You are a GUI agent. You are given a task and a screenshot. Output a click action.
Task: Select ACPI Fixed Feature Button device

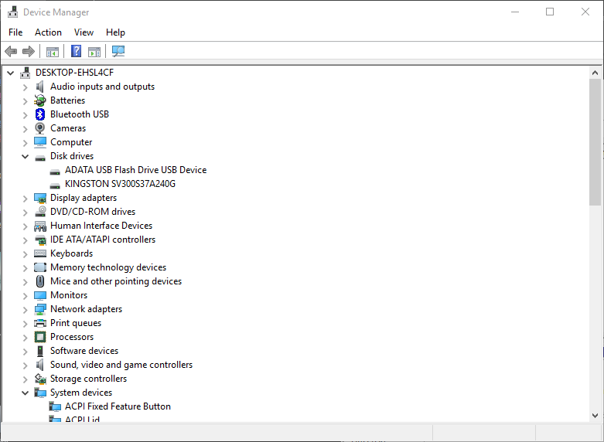[x=118, y=406]
